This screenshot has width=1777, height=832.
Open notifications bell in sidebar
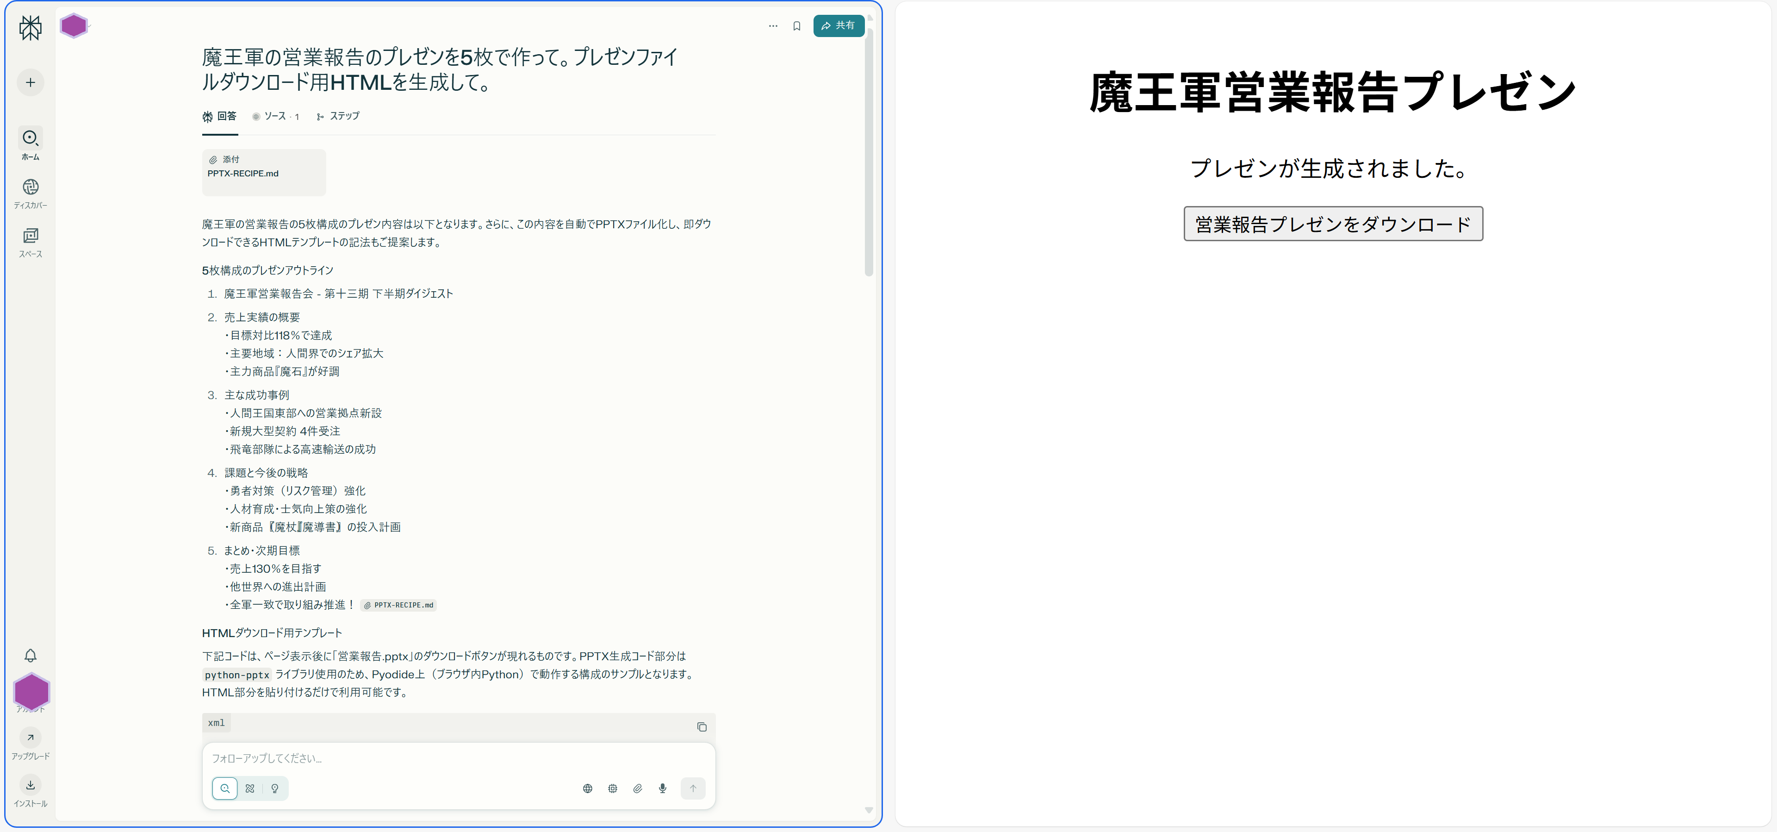click(31, 655)
